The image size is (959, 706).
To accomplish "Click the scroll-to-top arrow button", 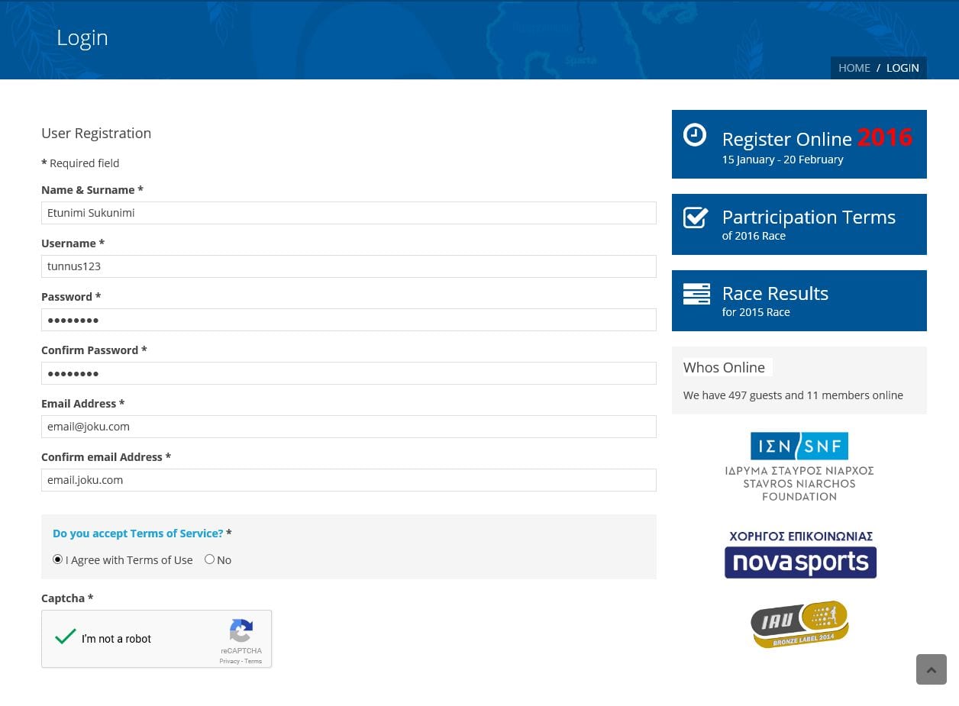I will [x=931, y=669].
